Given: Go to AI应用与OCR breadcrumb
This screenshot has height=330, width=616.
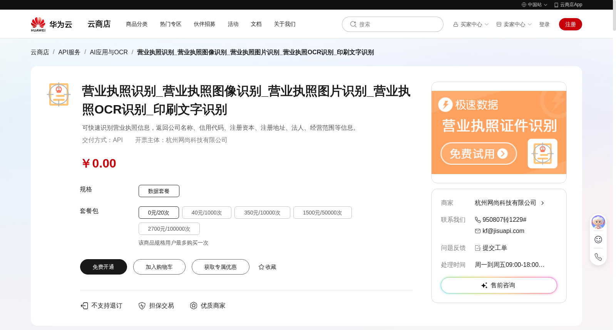Looking at the screenshot, I should (109, 52).
